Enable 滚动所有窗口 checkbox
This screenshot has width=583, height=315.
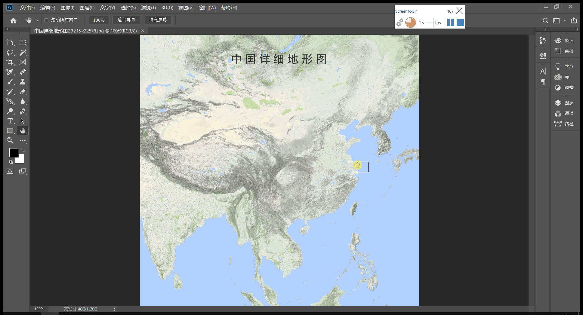tap(46, 20)
